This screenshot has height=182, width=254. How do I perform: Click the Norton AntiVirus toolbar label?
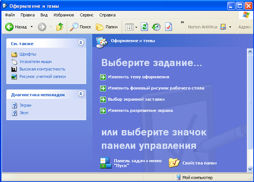[x=203, y=27]
